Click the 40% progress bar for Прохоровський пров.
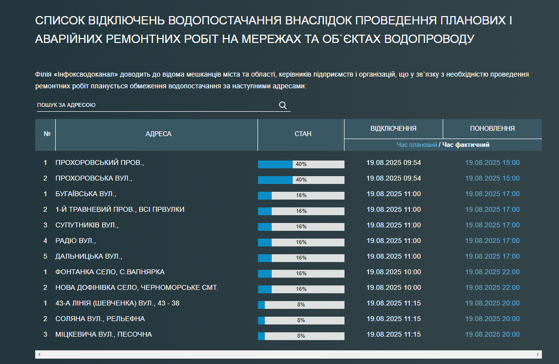The image size is (559, 364). coord(301,164)
